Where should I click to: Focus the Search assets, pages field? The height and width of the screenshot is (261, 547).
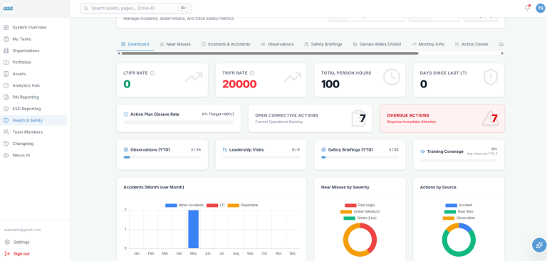135,8
